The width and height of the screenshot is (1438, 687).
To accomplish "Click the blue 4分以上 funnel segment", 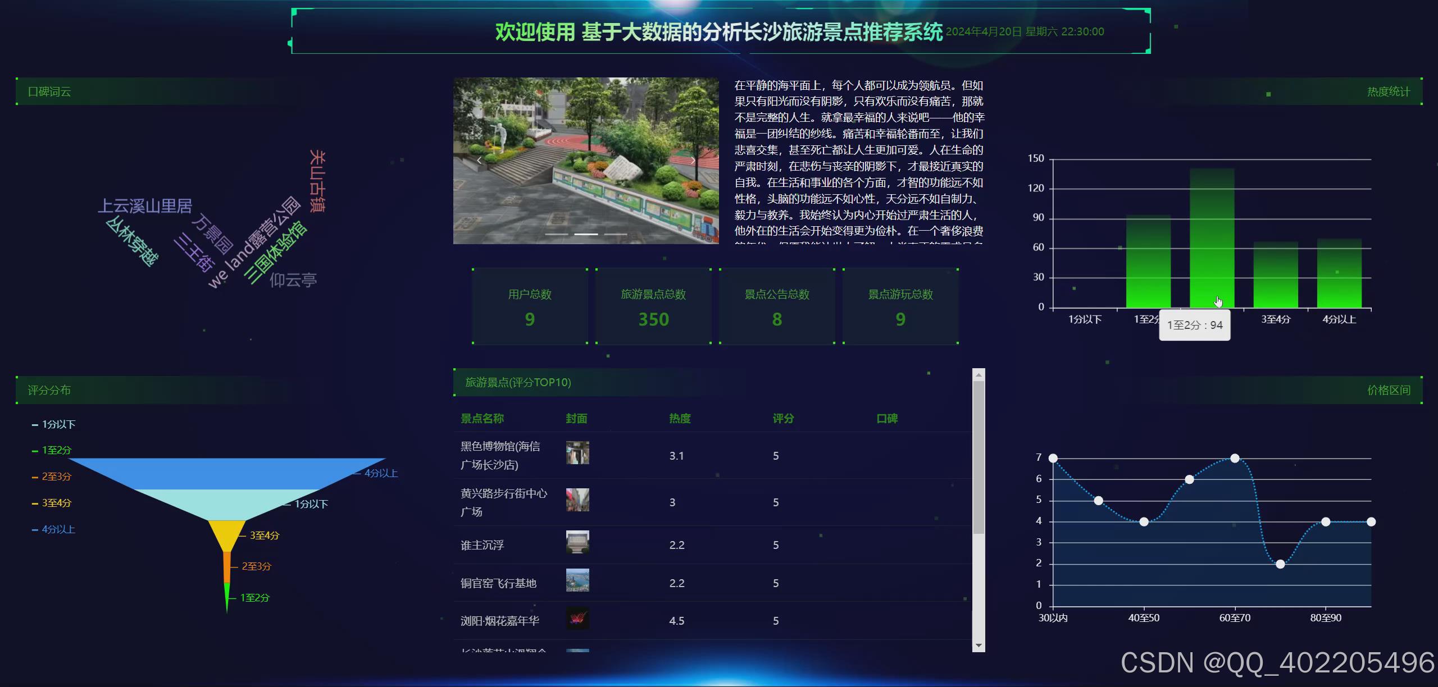I will click(x=227, y=473).
